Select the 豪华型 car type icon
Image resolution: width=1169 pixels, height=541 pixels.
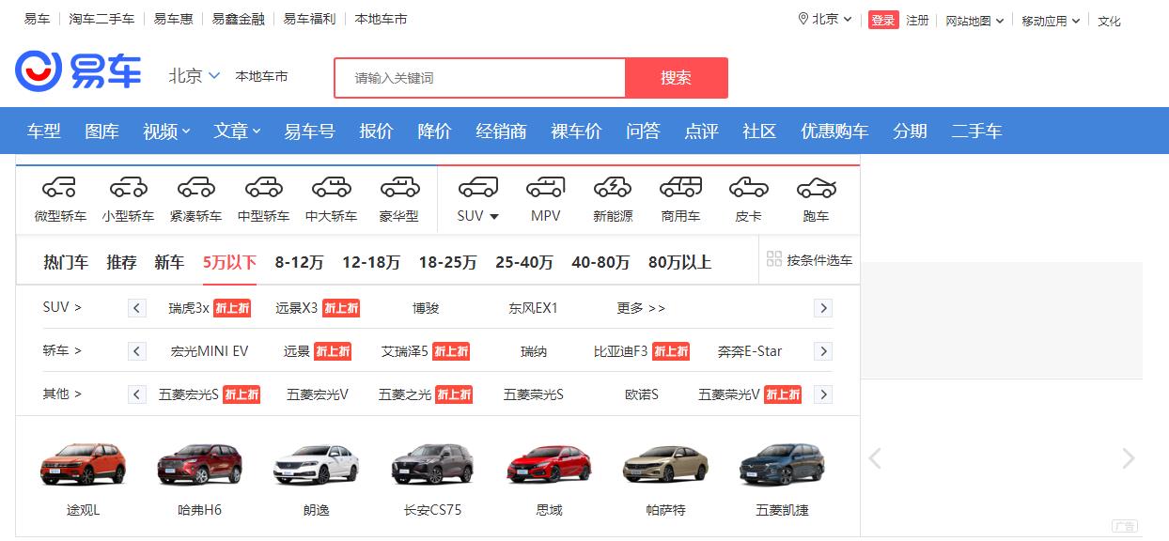399,187
